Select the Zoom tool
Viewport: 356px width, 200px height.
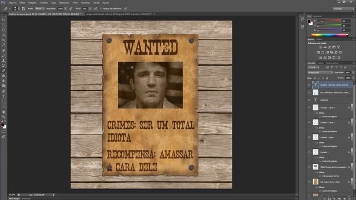[x=3, y=117]
